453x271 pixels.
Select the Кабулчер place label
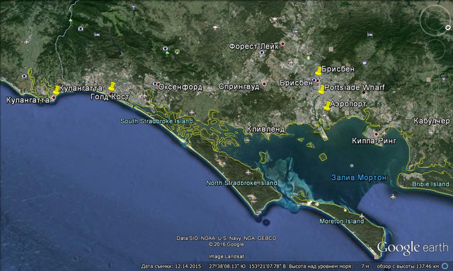coord(432,121)
